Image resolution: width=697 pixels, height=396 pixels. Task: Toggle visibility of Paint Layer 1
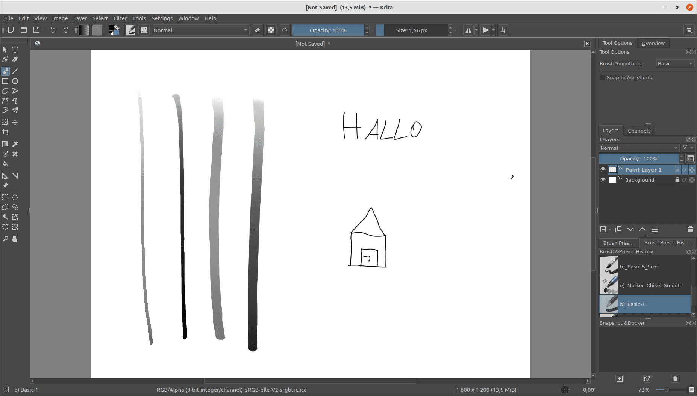603,170
